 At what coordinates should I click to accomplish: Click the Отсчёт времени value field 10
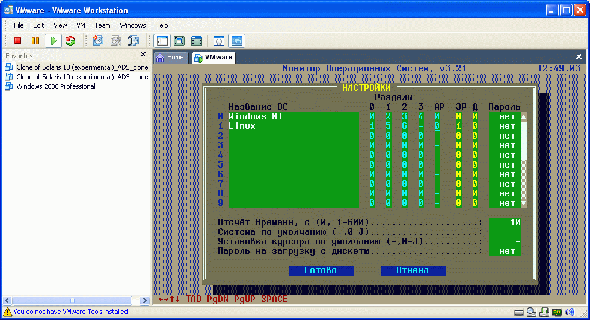(505, 222)
